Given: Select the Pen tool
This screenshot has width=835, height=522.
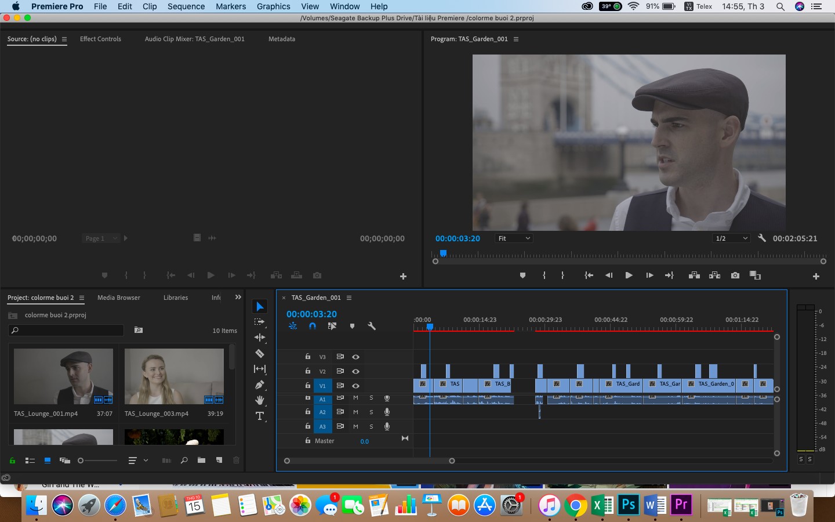Looking at the screenshot, I should 259,385.
